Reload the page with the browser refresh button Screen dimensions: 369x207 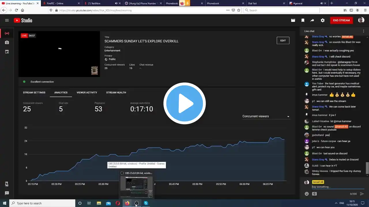pyautogui.click(x=16, y=10)
